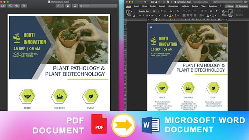Open the line spacing menu

pos(201,15)
